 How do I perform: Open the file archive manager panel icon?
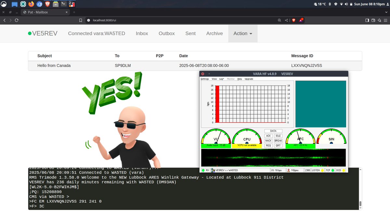(x=56, y=4)
